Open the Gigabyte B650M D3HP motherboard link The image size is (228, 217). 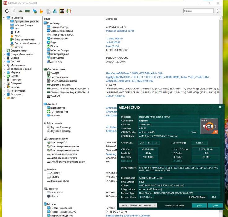[x=157, y=77]
